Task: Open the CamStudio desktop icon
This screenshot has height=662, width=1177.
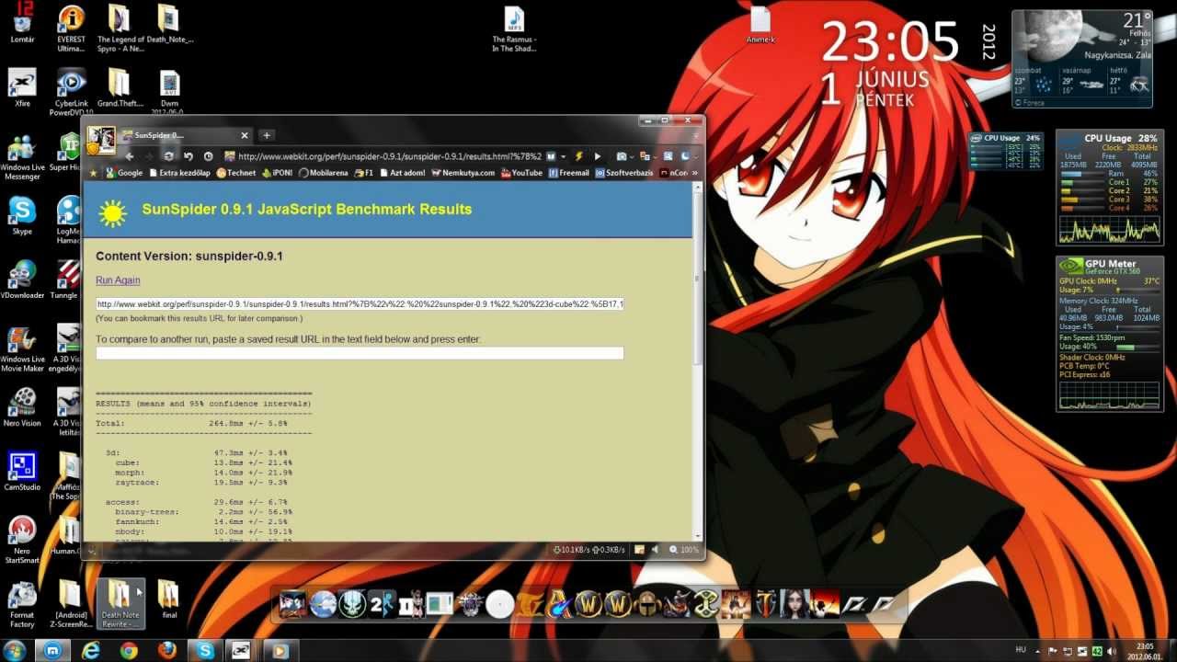Action: coord(22,471)
